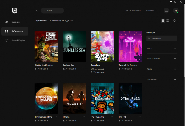Screen dimensions: 185x126
Task: Open more options for The Fall
Action: [x=140, y=117]
